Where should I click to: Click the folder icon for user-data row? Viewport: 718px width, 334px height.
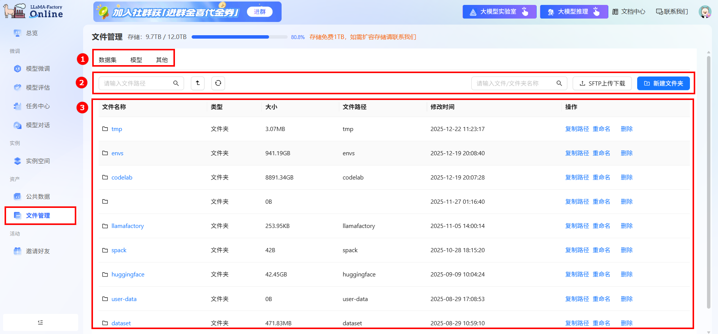(105, 299)
